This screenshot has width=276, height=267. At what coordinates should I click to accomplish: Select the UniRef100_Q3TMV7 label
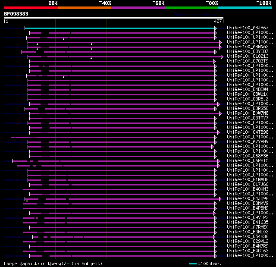pos(248,118)
